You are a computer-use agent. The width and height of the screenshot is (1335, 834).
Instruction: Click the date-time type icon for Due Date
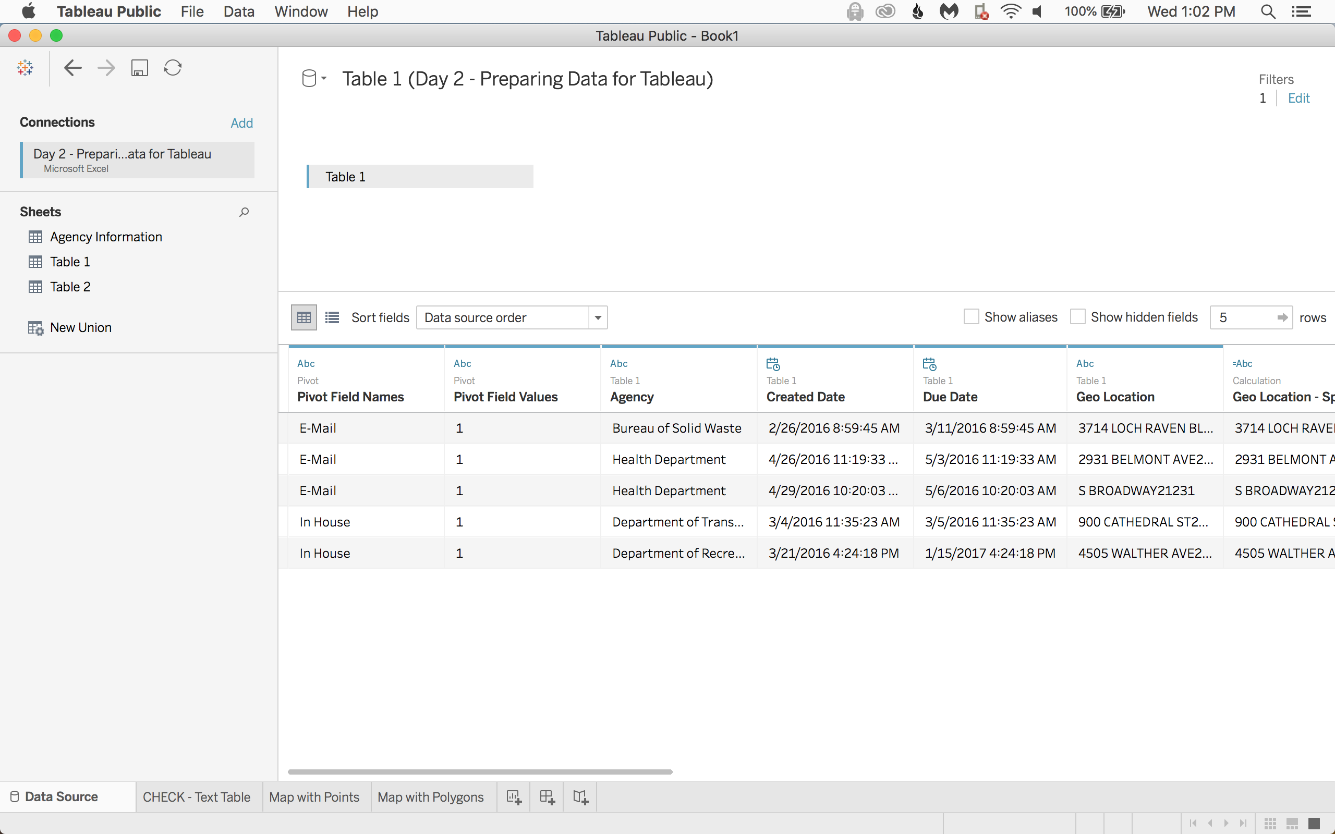pyautogui.click(x=929, y=364)
